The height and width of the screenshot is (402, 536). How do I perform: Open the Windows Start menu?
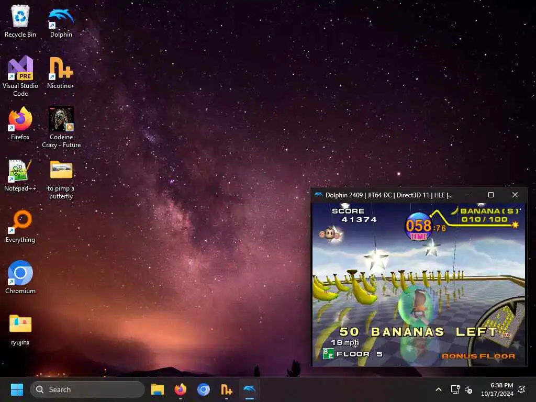pyautogui.click(x=17, y=389)
